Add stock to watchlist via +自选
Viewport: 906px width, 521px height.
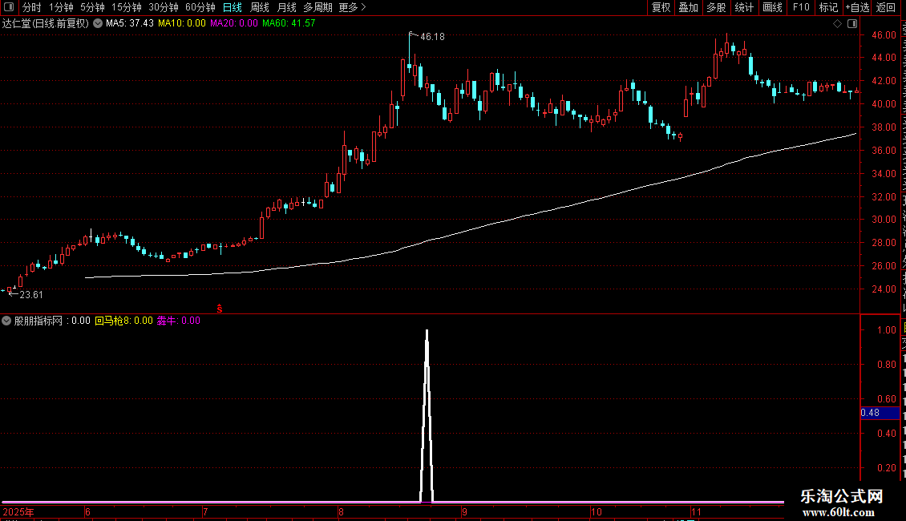pos(857,7)
